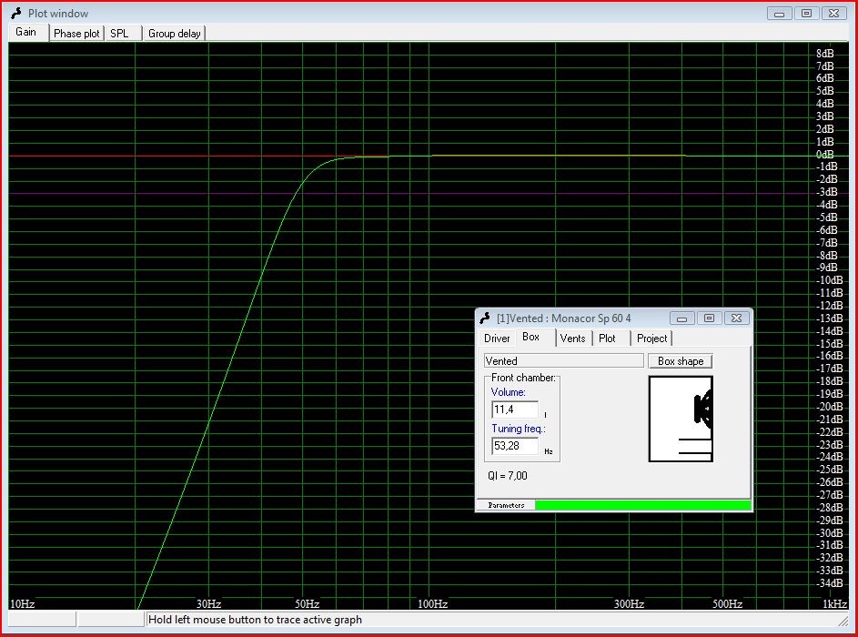Image resolution: width=858 pixels, height=637 pixels.
Task: Click the -10dB axis label
Action: (830, 279)
